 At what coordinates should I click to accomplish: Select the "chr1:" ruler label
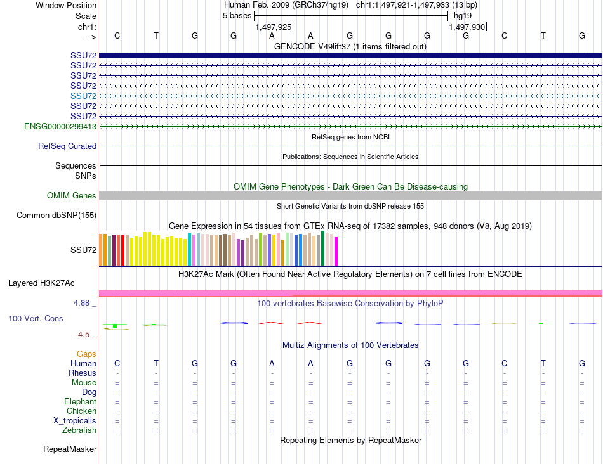coord(87,27)
